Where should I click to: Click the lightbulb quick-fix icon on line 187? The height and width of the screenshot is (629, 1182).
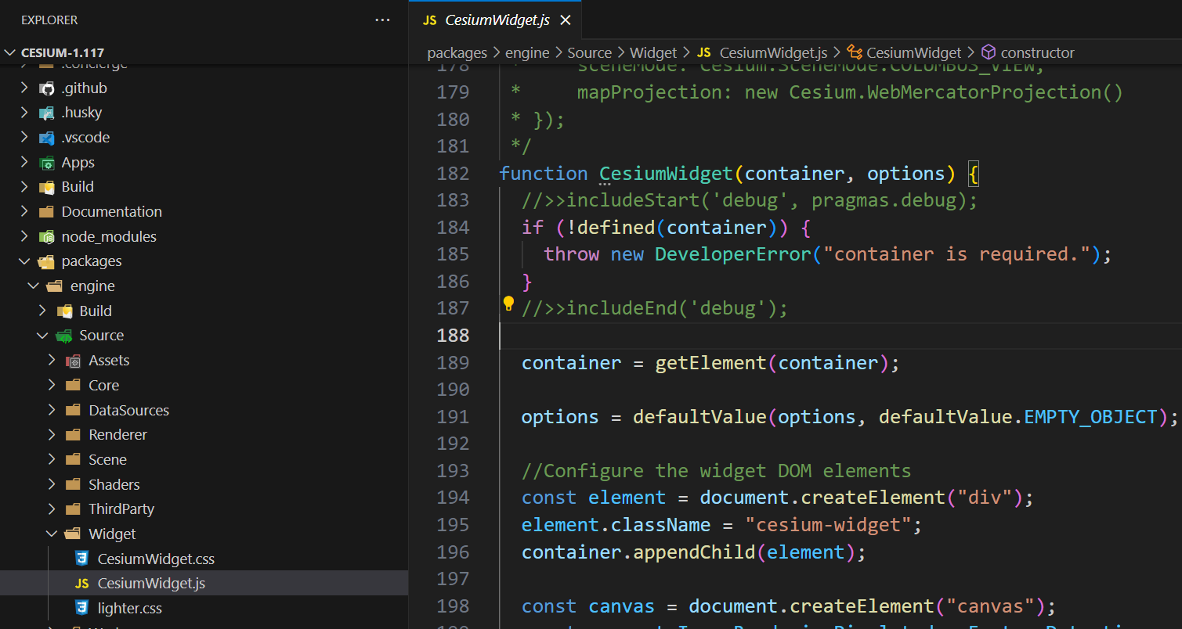(508, 304)
